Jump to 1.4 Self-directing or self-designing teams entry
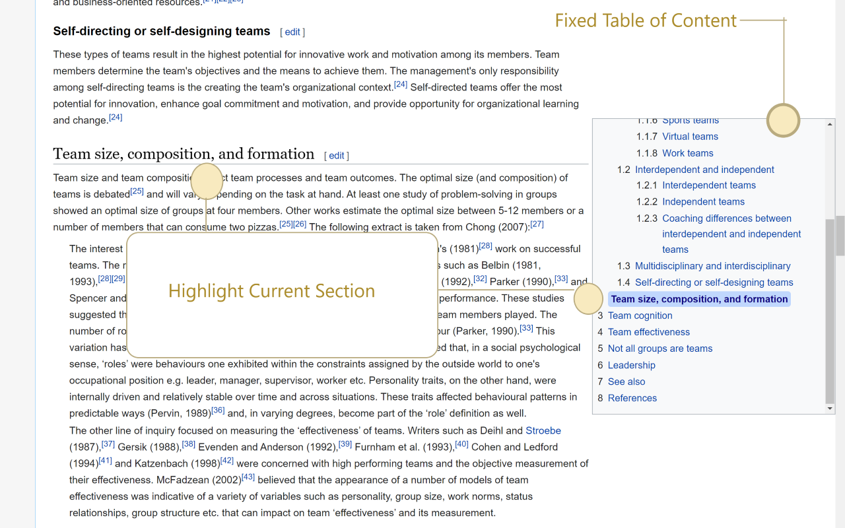 point(714,282)
